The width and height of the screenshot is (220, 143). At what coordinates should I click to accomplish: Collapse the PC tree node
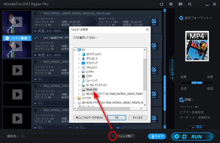click(75, 50)
